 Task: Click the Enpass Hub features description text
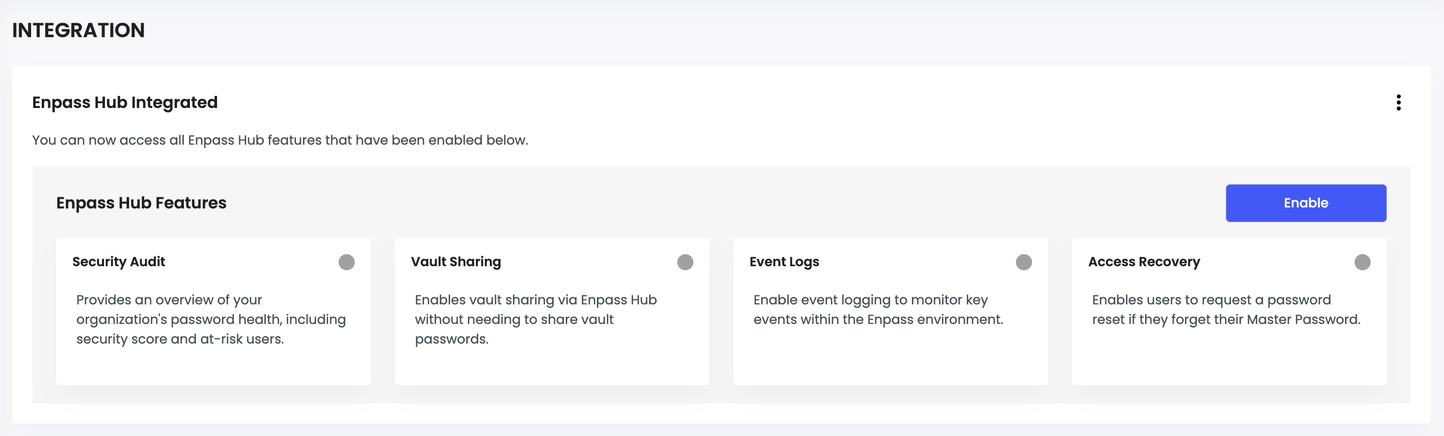tap(280, 140)
